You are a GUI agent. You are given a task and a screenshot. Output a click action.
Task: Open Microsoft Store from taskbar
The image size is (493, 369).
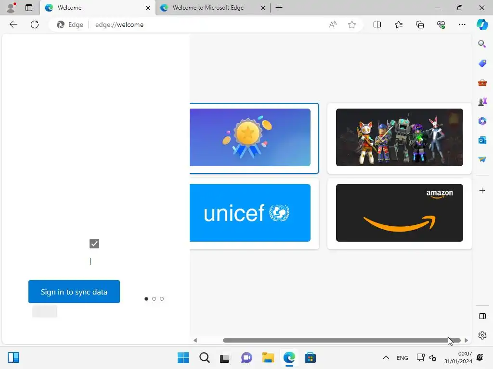point(310,357)
